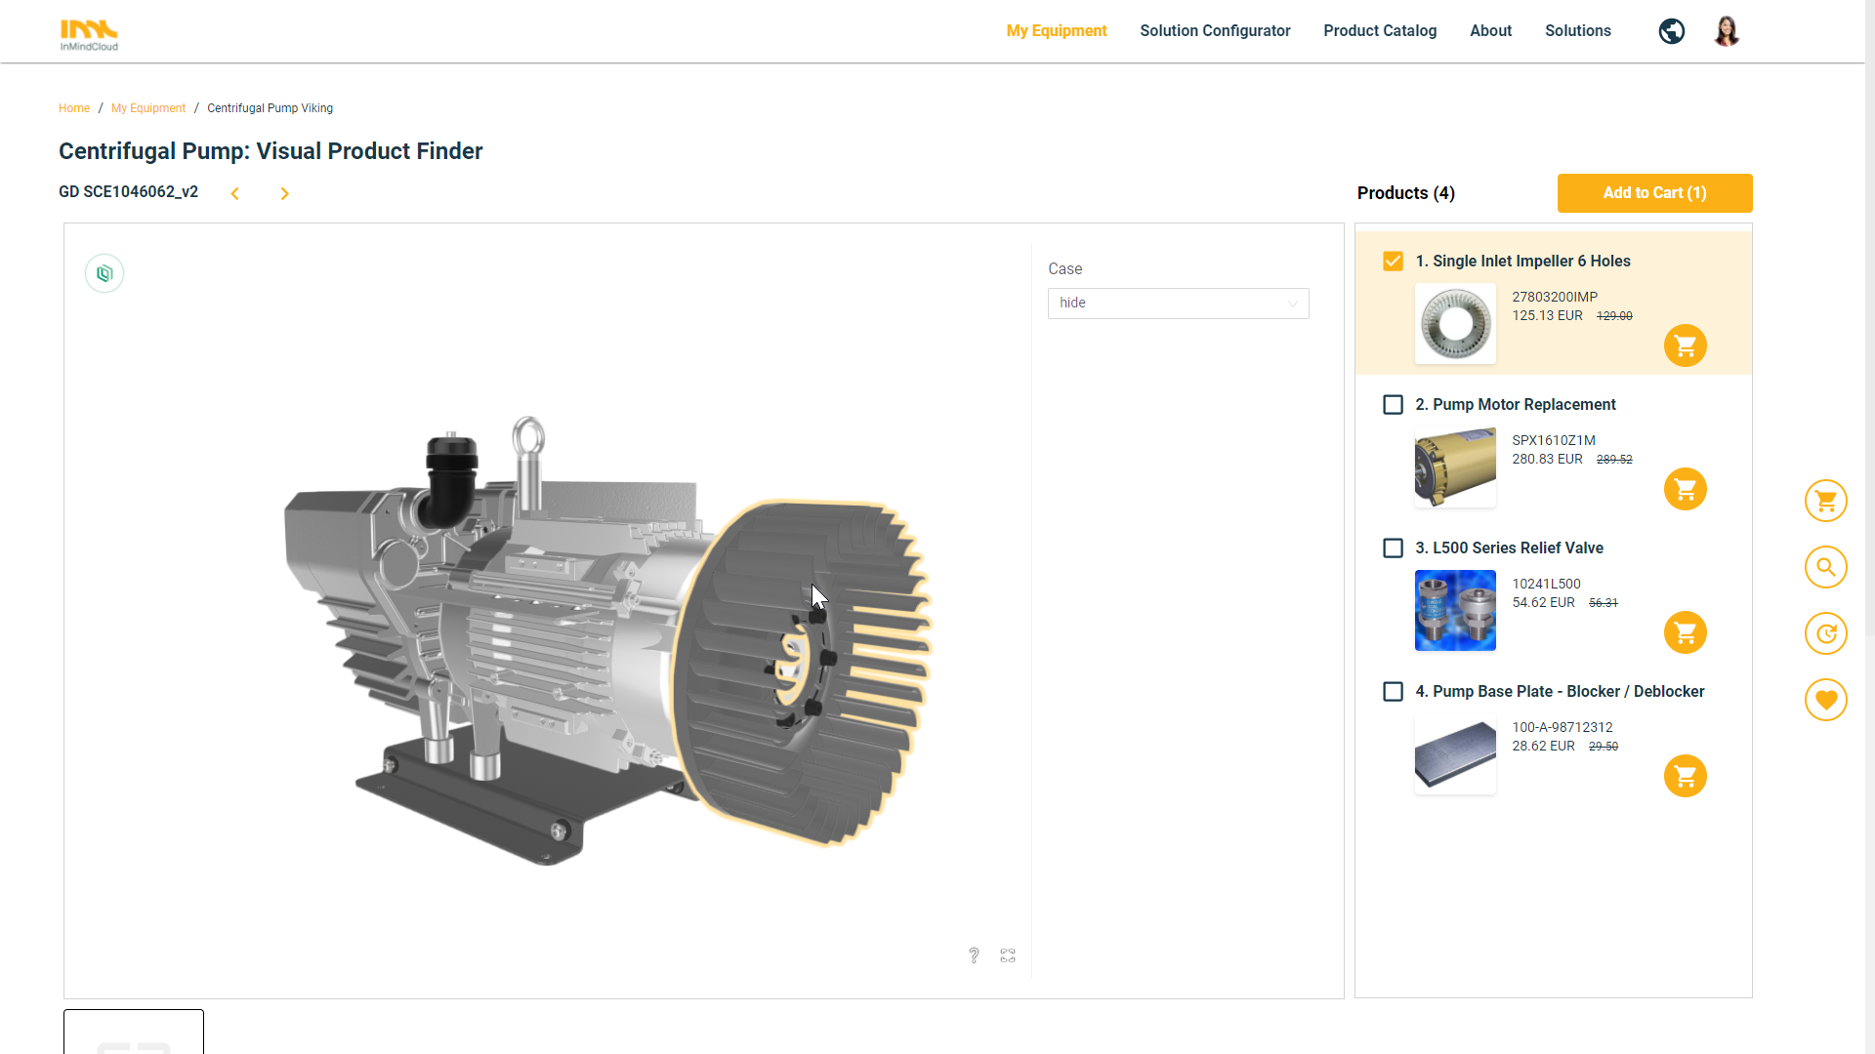Uncheck Single Inlet Impeller 6 Holes
Image resolution: width=1875 pixels, height=1054 pixels.
coord(1393,262)
